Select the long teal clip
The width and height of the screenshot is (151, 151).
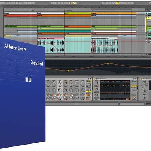[x=64, y=31]
